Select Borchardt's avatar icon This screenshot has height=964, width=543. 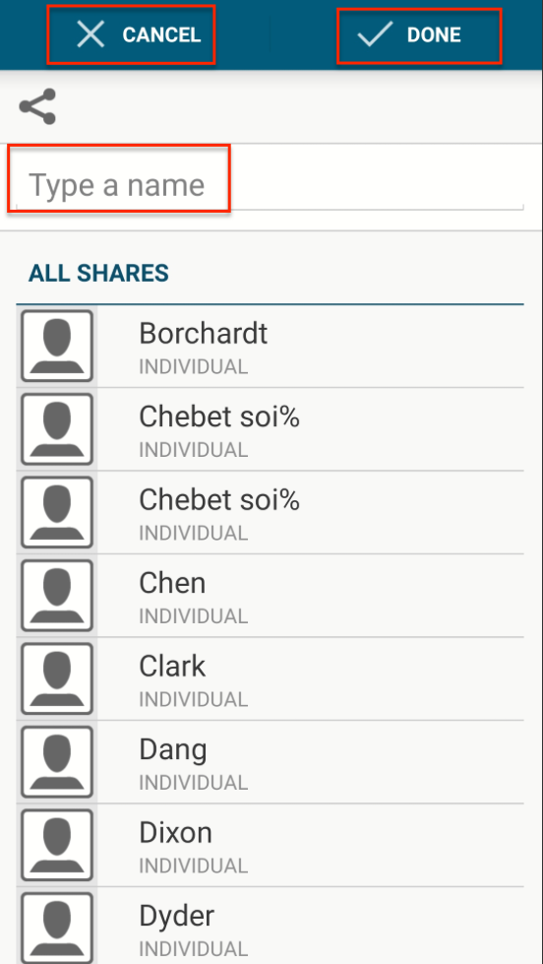57,346
